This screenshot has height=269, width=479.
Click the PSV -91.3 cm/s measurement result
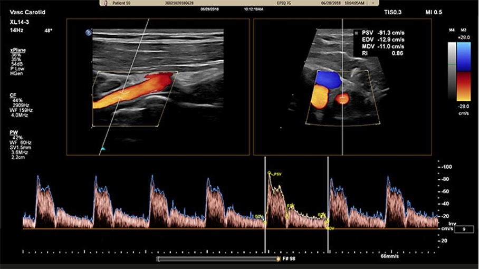[x=380, y=32]
